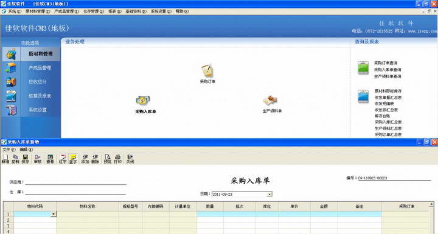Open the 采购订单查询 link
This screenshot has width=438, height=234.
(x=386, y=63)
